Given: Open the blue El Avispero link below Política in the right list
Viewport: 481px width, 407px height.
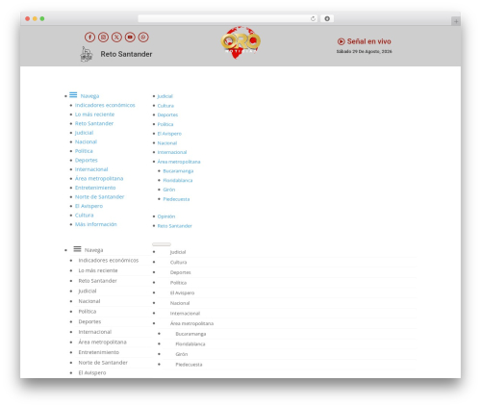Looking at the screenshot, I should click(x=169, y=134).
